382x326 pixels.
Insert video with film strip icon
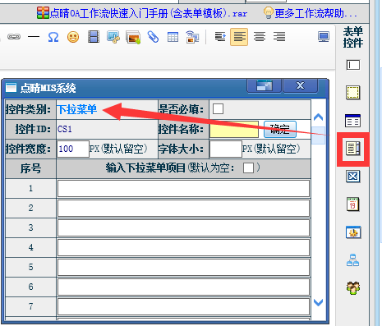94,37
